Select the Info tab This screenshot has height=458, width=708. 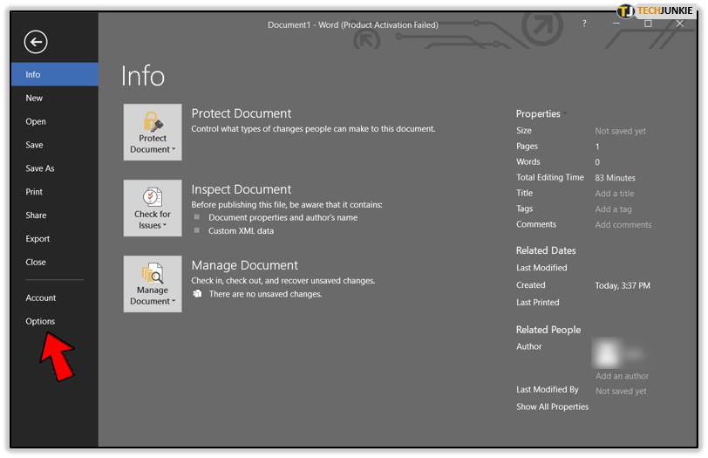pos(55,74)
